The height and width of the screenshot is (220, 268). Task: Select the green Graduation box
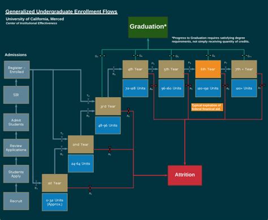pyautogui.click(x=148, y=28)
